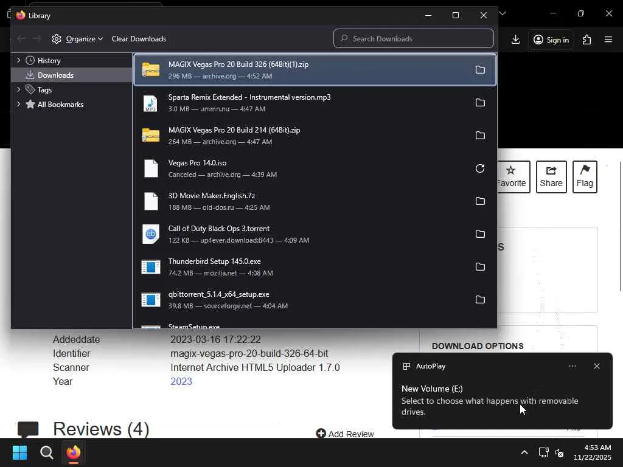Select Sparta Remix Extended - Instrumental version.mp3
The height and width of the screenshot is (467, 623).
click(315, 103)
